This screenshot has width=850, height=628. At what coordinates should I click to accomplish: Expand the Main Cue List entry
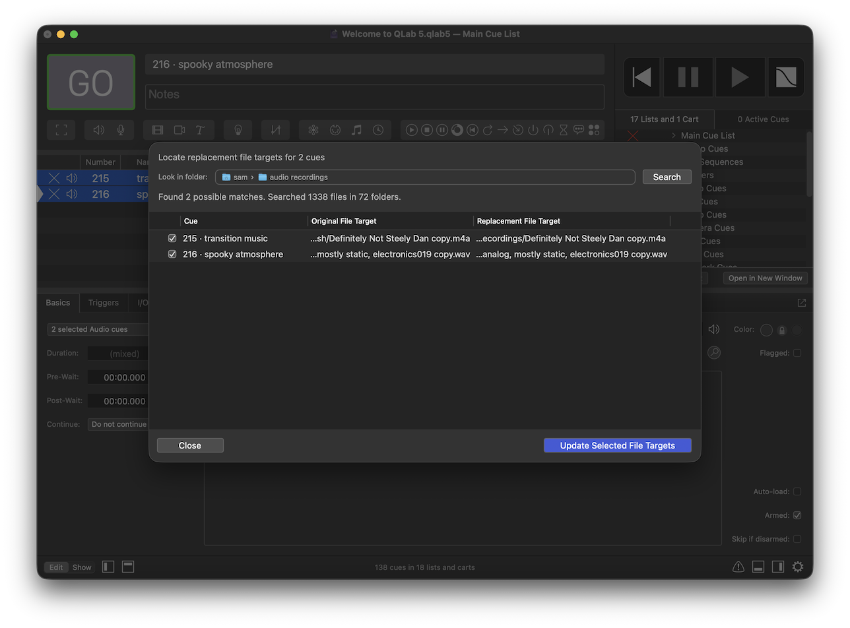674,135
